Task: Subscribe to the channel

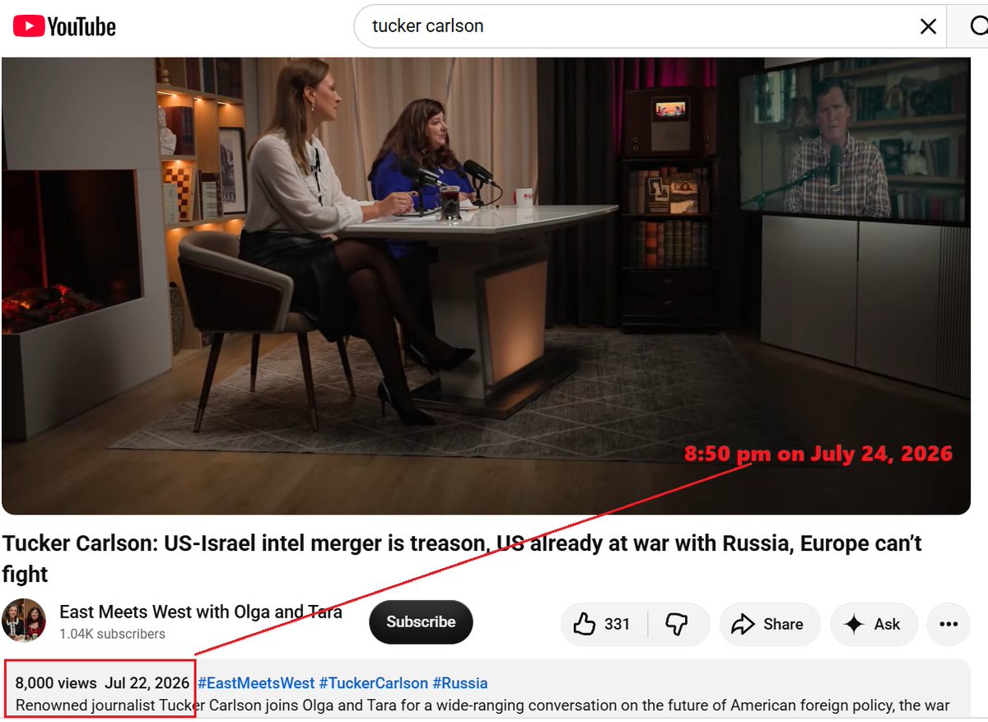Action: [421, 622]
